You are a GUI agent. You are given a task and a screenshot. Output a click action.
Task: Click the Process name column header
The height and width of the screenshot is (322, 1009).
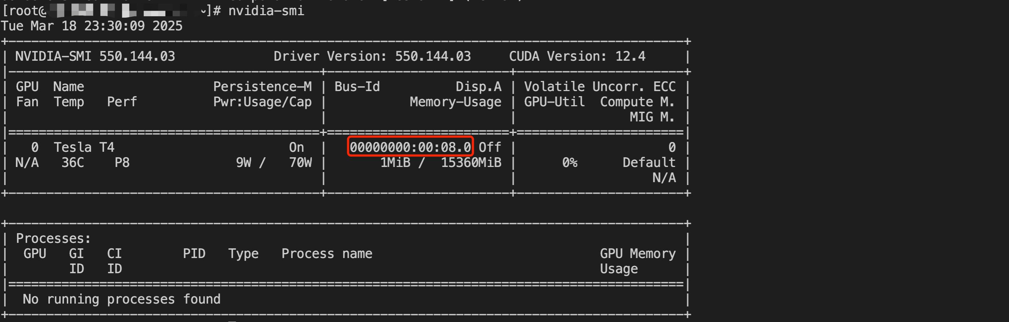click(327, 253)
